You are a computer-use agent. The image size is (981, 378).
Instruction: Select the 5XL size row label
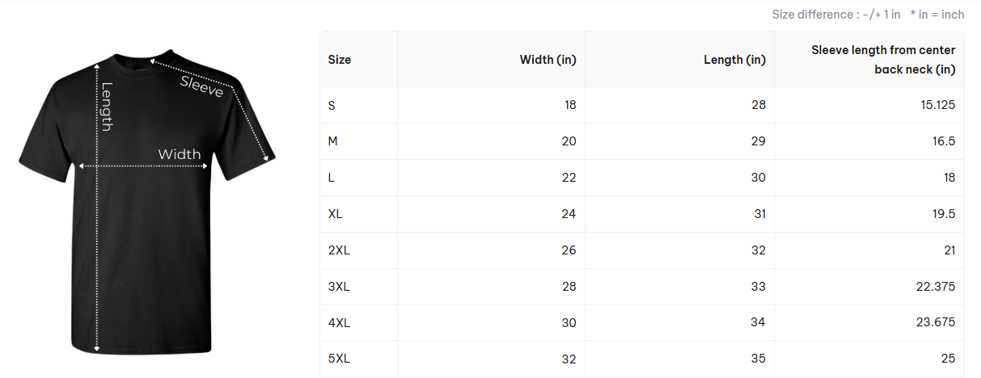pos(339,359)
